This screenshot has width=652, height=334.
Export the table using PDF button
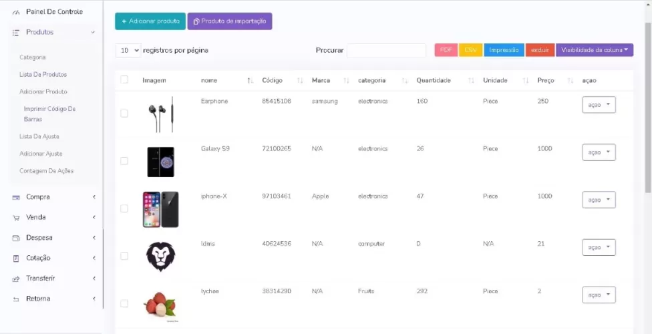(446, 50)
